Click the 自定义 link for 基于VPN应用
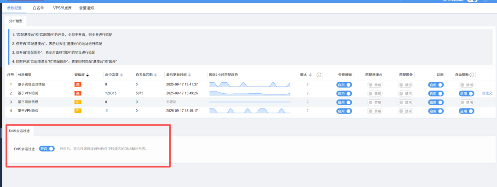This screenshot has width=497, height=187. pos(487,93)
